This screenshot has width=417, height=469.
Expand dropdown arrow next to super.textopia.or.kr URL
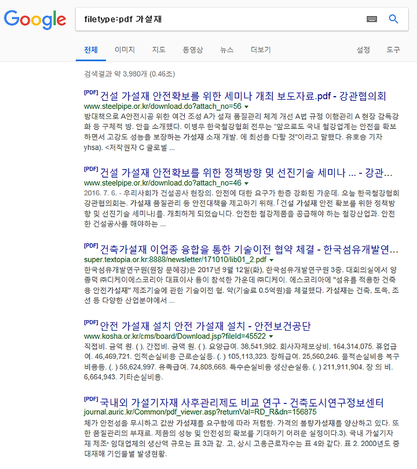pyautogui.click(x=271, y=260)
